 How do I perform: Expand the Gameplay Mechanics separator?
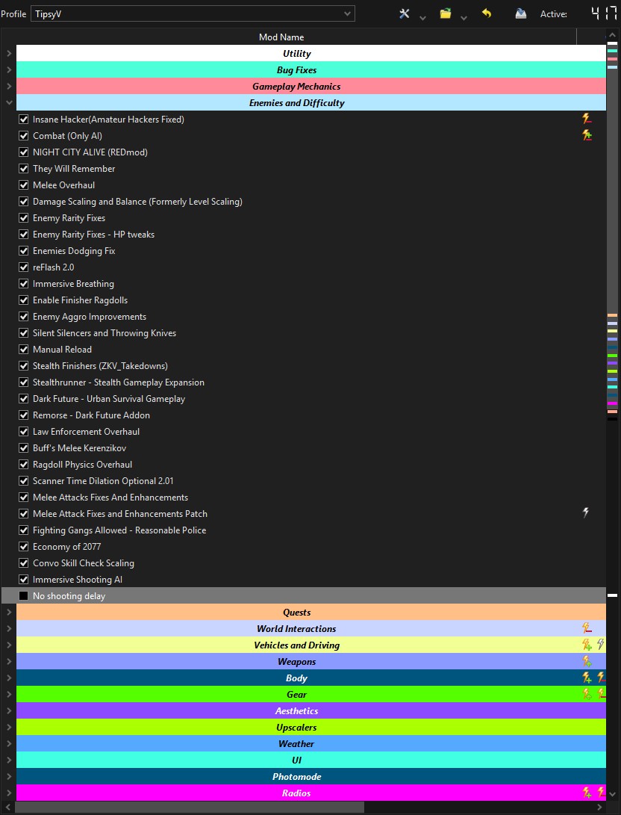[x=9, y=87]
